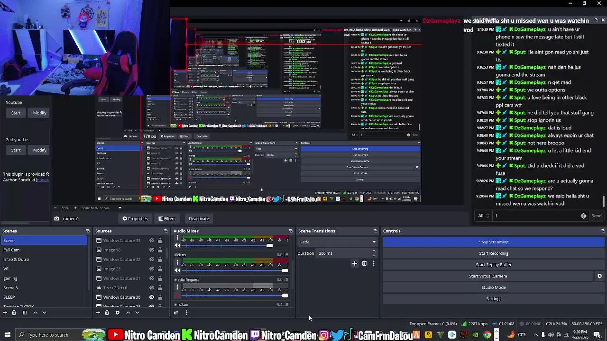Click Start Recording button

coord(494,253)
